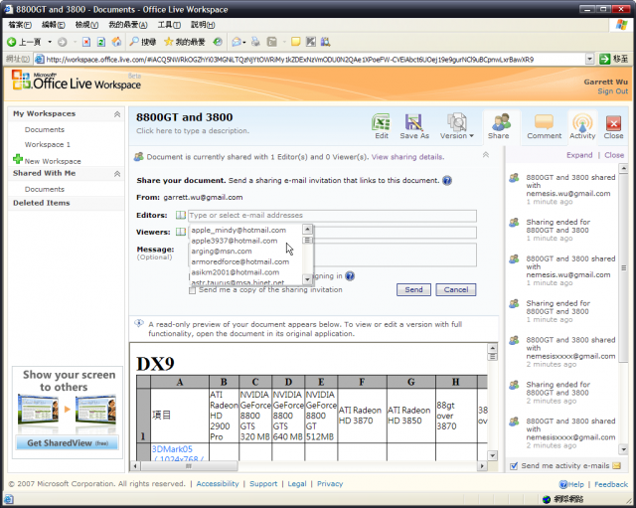The image size is (636, 508).
Task: Click the Help icon in the footer
Action: pyautogui.click(x=563, y=484)
